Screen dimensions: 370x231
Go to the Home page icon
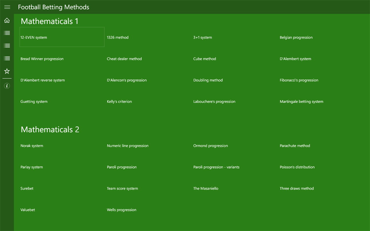[7, 21]
